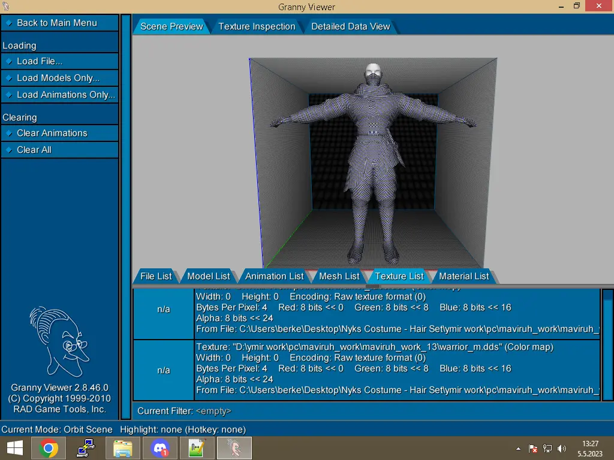614x460 pixels.
Task: Click the warrior 3D model in preview
Action: [373, 164]
